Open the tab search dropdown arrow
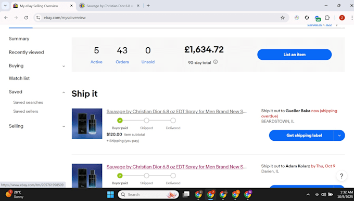 pos(5,6)
